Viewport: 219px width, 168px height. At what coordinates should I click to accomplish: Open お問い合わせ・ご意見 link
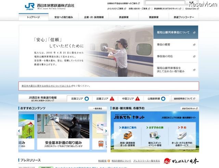(x=139, y=9)
